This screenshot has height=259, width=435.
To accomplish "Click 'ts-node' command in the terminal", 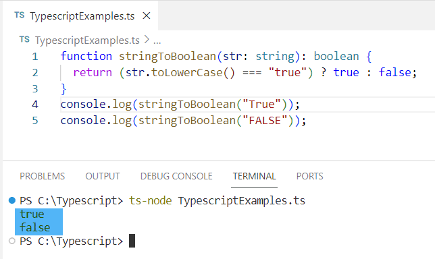I will click(151, 200).
